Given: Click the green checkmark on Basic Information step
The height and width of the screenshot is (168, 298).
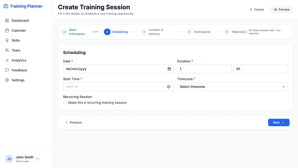Looking at the screenshot, I should [x=64, y=32].
